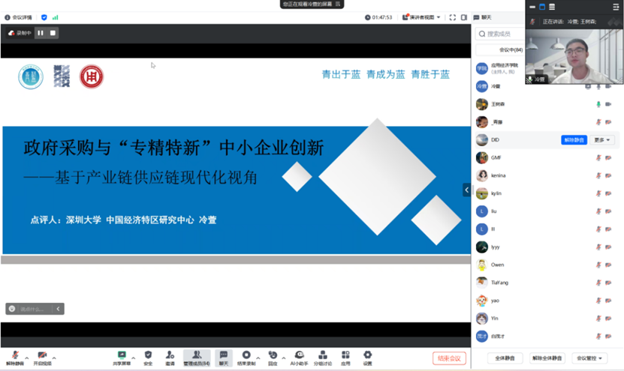Image resolution: width=624 pixels, height=371 pixels.
Task: Toggle side panel layout icon near fullscreen
Action: point(464,17)
